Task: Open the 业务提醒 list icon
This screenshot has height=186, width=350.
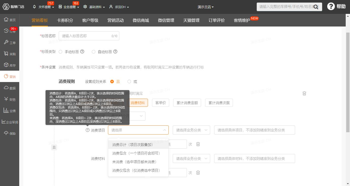Action: pos(60,7)
